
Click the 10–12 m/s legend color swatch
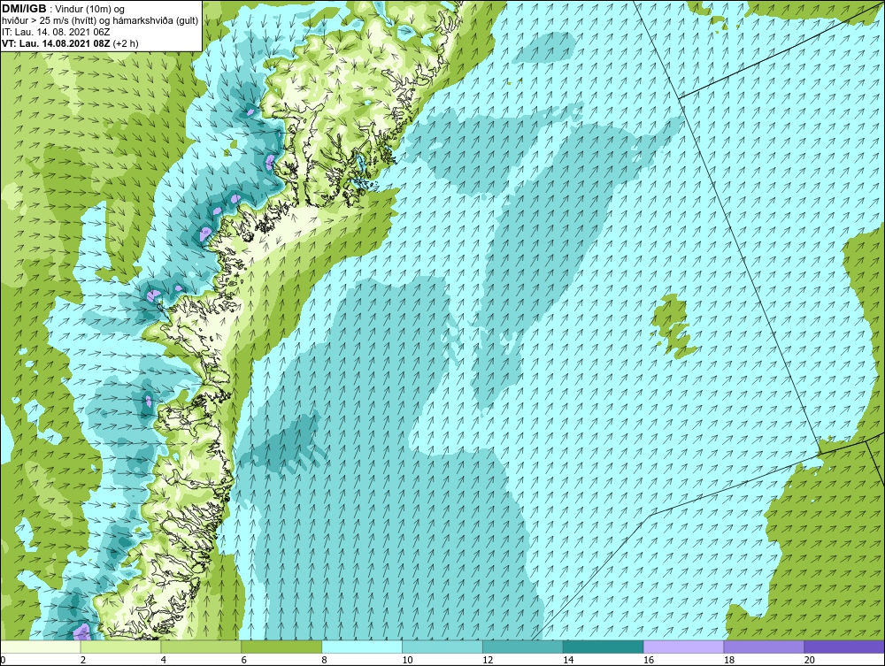point(442,647)
